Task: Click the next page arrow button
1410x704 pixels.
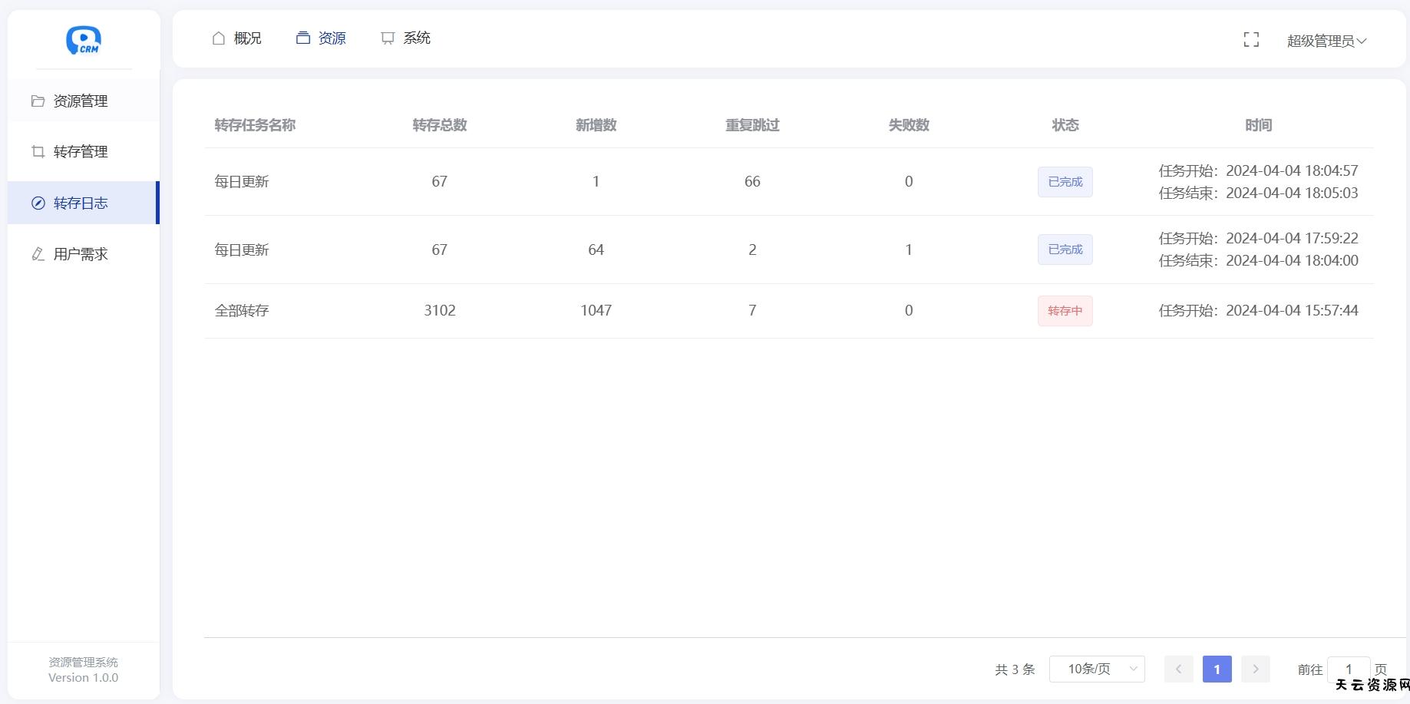Action: click(x=1256, y=669)
